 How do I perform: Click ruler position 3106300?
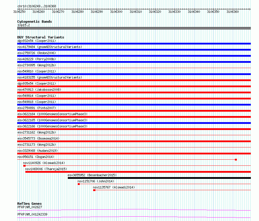tap(116, 12)
